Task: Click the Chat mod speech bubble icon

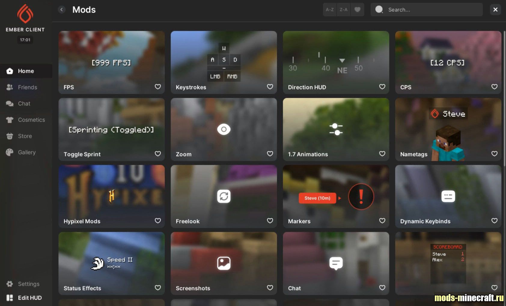Action: 336,264
